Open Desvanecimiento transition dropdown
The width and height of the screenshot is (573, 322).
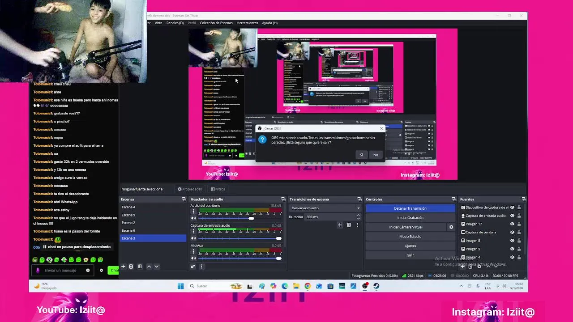tap(325, 208)
